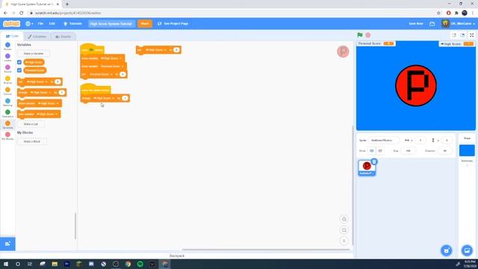Enter full screen stage mode
Viewport: 478px width, 269px height.
coord(471,35)
